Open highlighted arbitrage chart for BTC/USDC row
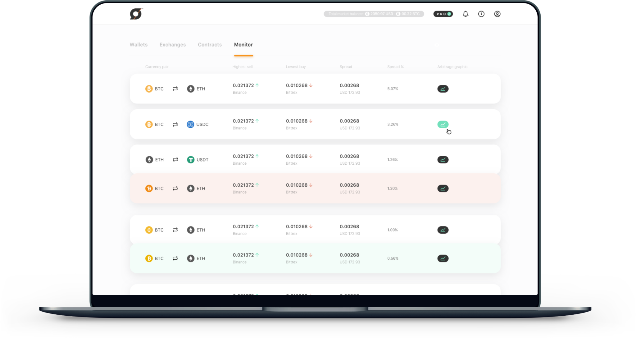 [443, 124]
